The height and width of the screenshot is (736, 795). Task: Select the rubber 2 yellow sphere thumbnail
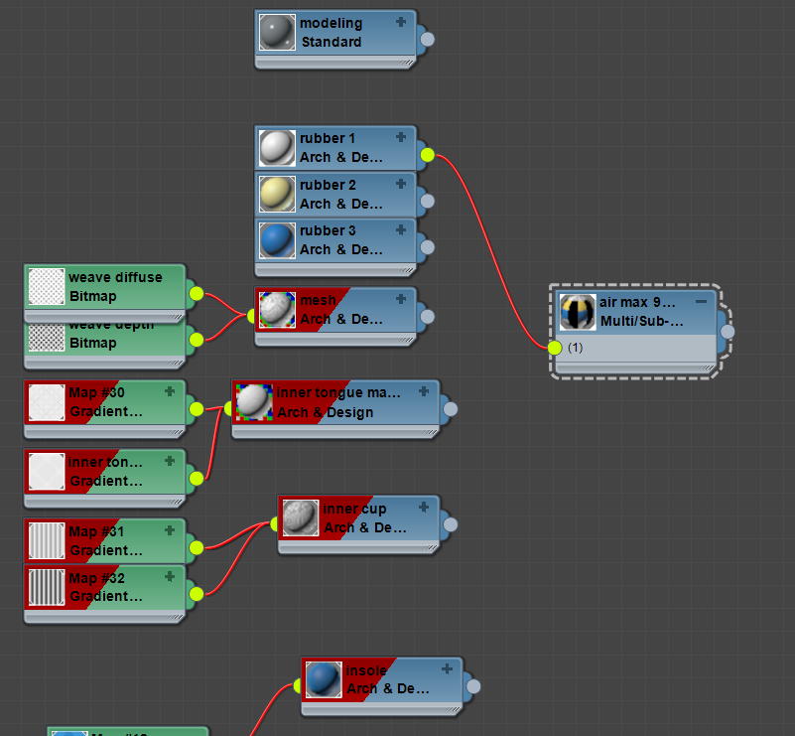click(x=277, y=194)
